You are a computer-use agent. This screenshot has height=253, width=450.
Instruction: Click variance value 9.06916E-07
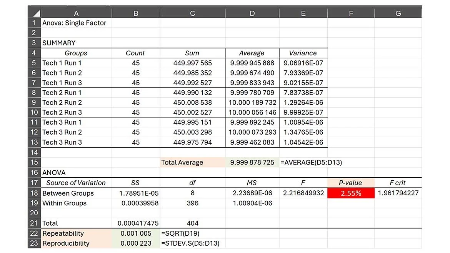(303, 63)
